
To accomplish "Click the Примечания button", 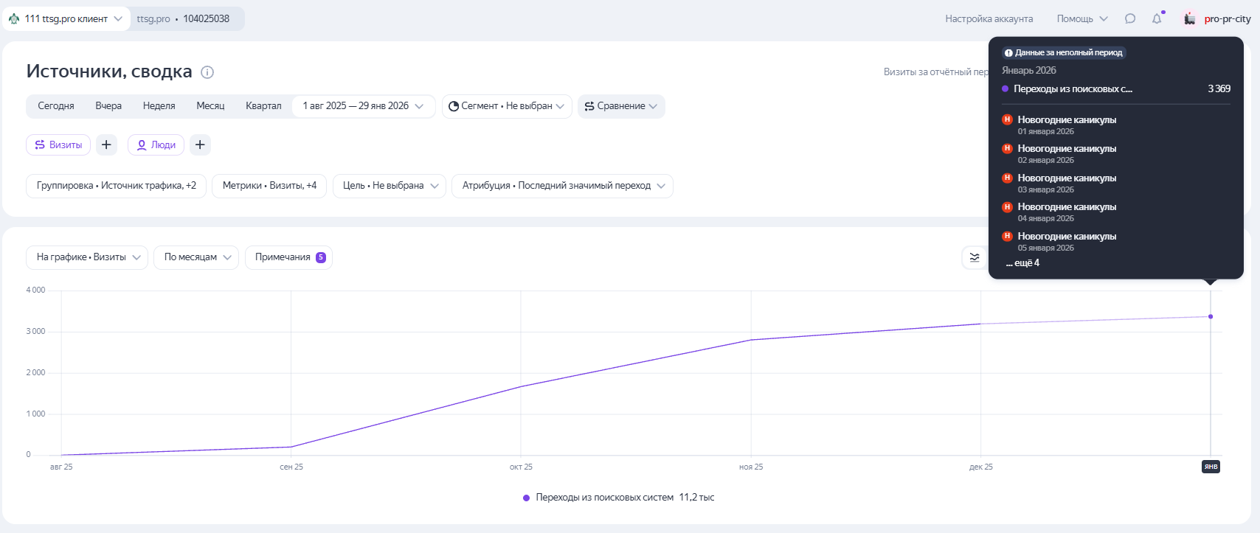I will [288, 257].
